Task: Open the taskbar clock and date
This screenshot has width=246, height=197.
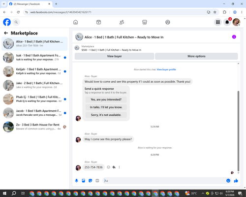Action: (230, 193)
